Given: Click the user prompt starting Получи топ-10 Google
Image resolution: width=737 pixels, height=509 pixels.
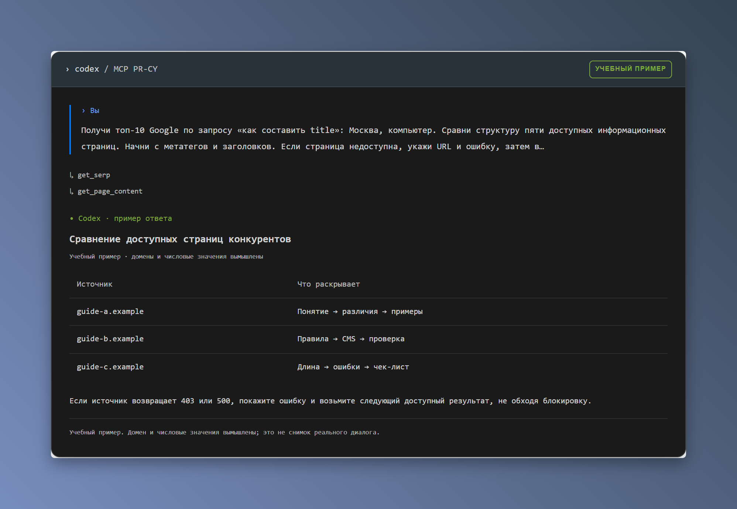Looking at the screenshot, I should [373, 138].
